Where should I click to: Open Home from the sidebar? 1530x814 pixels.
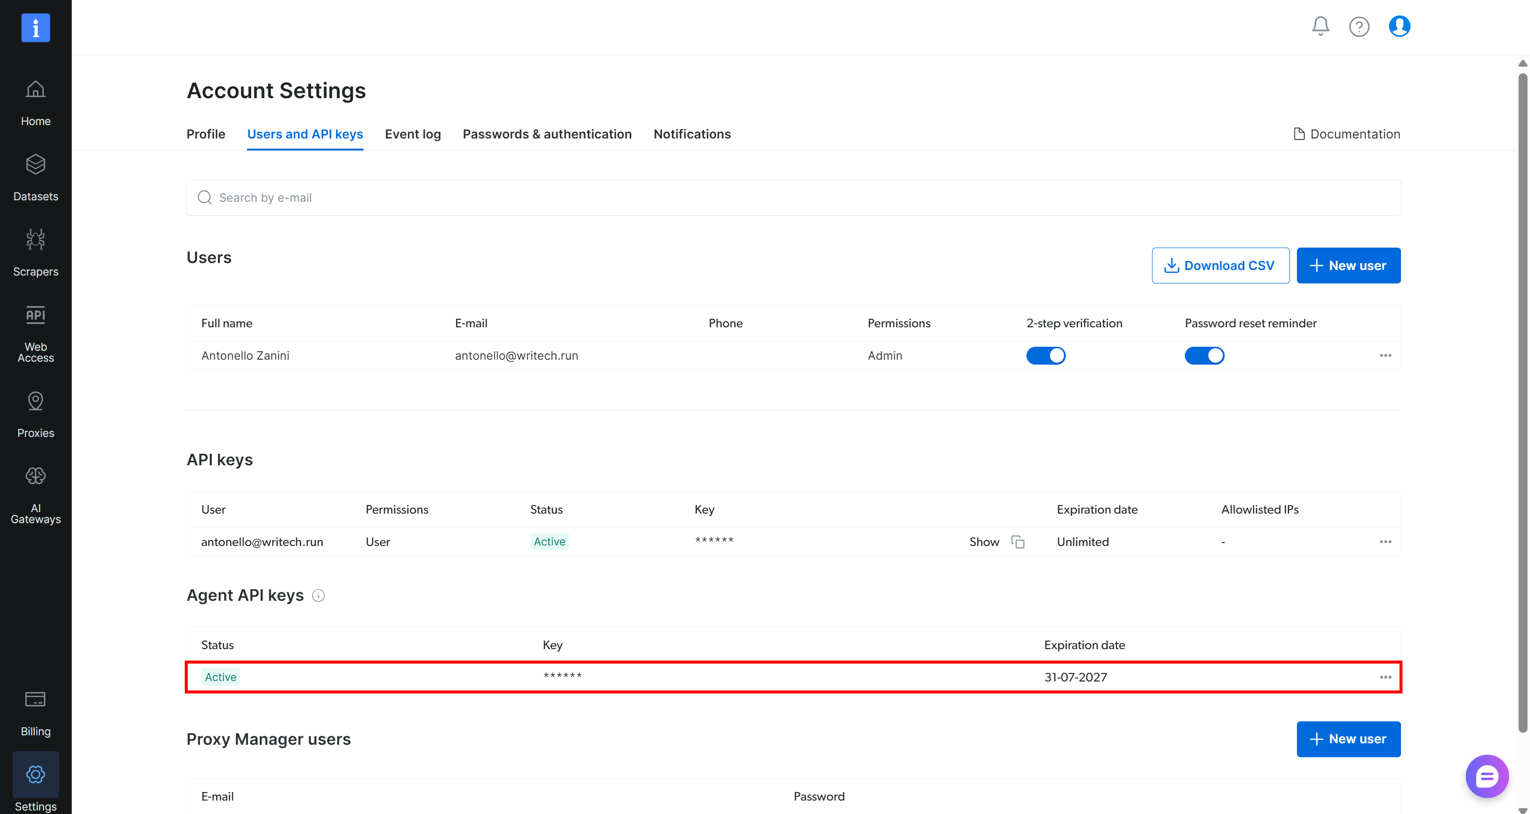tap(36, 104)
